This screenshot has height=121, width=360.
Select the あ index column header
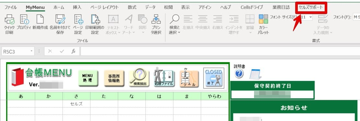(21, 96)
